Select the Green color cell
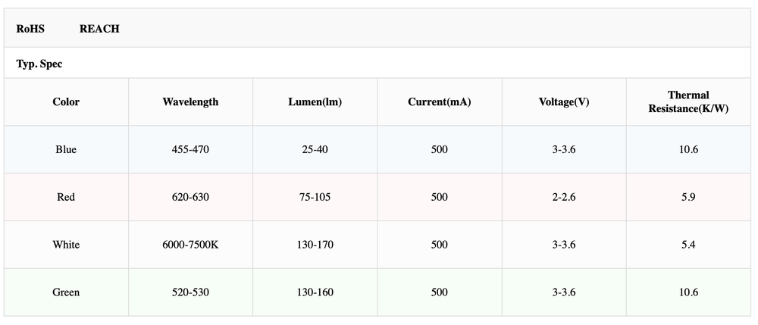 pyautogui.click(x=66, y=292)
